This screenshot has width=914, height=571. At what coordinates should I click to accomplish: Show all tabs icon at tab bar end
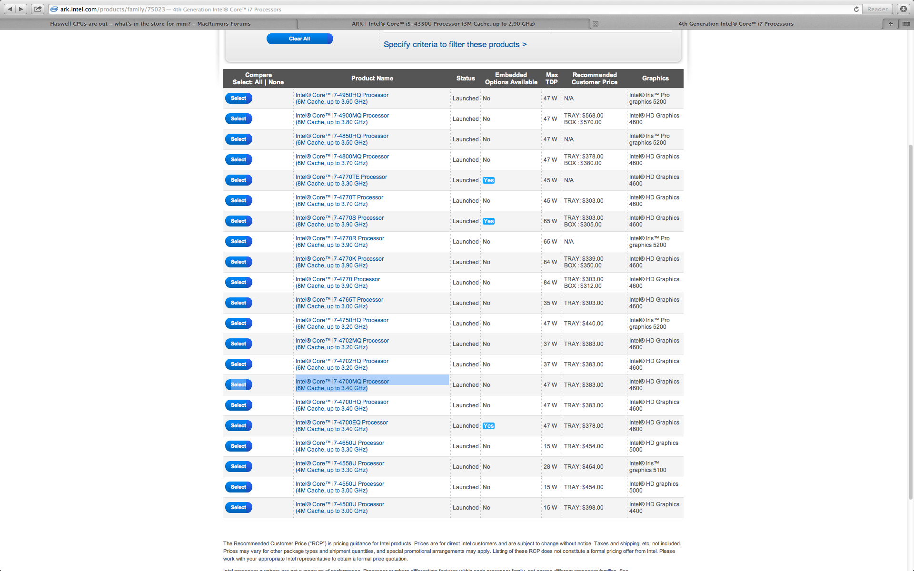[x=906, y=24]
